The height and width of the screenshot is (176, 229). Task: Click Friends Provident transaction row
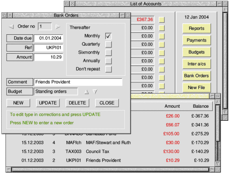point(115,161)
